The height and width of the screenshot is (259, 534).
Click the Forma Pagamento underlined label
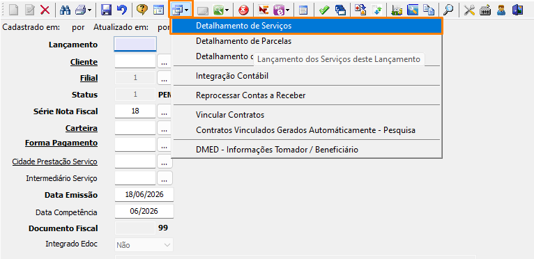pyautogui.click(x=61, y=143)
